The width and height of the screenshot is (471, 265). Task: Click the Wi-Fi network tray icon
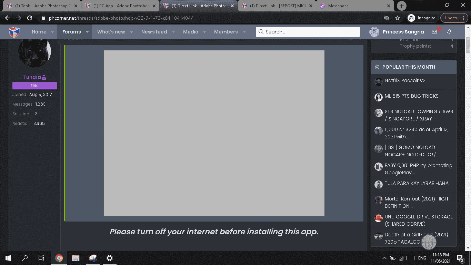point(401,258)
